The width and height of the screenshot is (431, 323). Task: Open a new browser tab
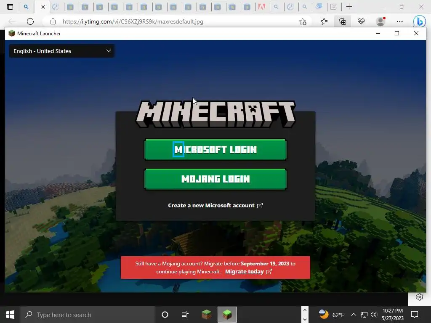click(349, 7)
